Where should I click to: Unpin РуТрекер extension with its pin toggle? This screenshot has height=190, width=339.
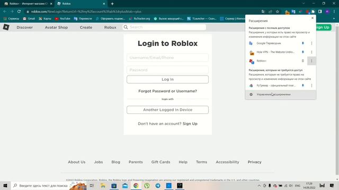pyautogui.click(x=302, y=85)
